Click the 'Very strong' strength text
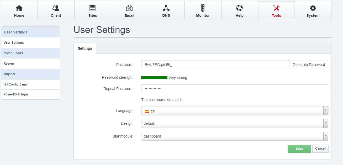 point(178,78)
